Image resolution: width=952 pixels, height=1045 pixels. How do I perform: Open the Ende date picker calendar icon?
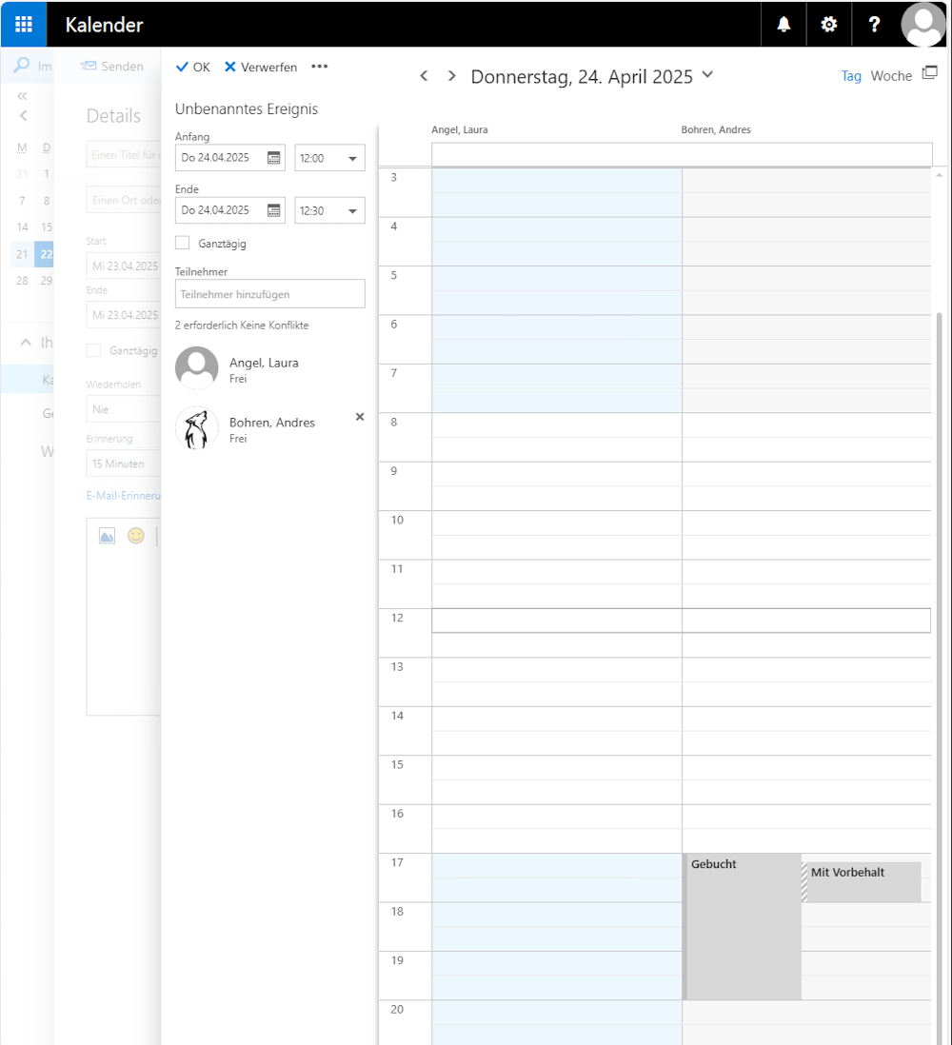(x=273, y=210)
